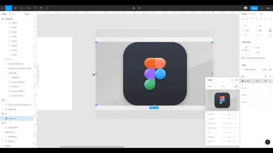The image size is (273, 153).
Task: Click the user avatar in toolbar
Action: pos(246,8)
